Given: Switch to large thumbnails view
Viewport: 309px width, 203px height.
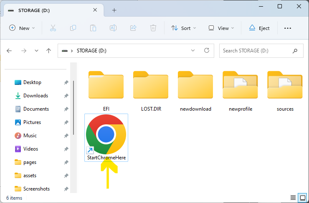Looking at the screenshot, I should click(x=302, y=197).
